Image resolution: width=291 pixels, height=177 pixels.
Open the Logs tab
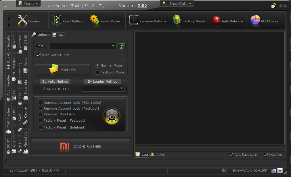click(142, 154)
